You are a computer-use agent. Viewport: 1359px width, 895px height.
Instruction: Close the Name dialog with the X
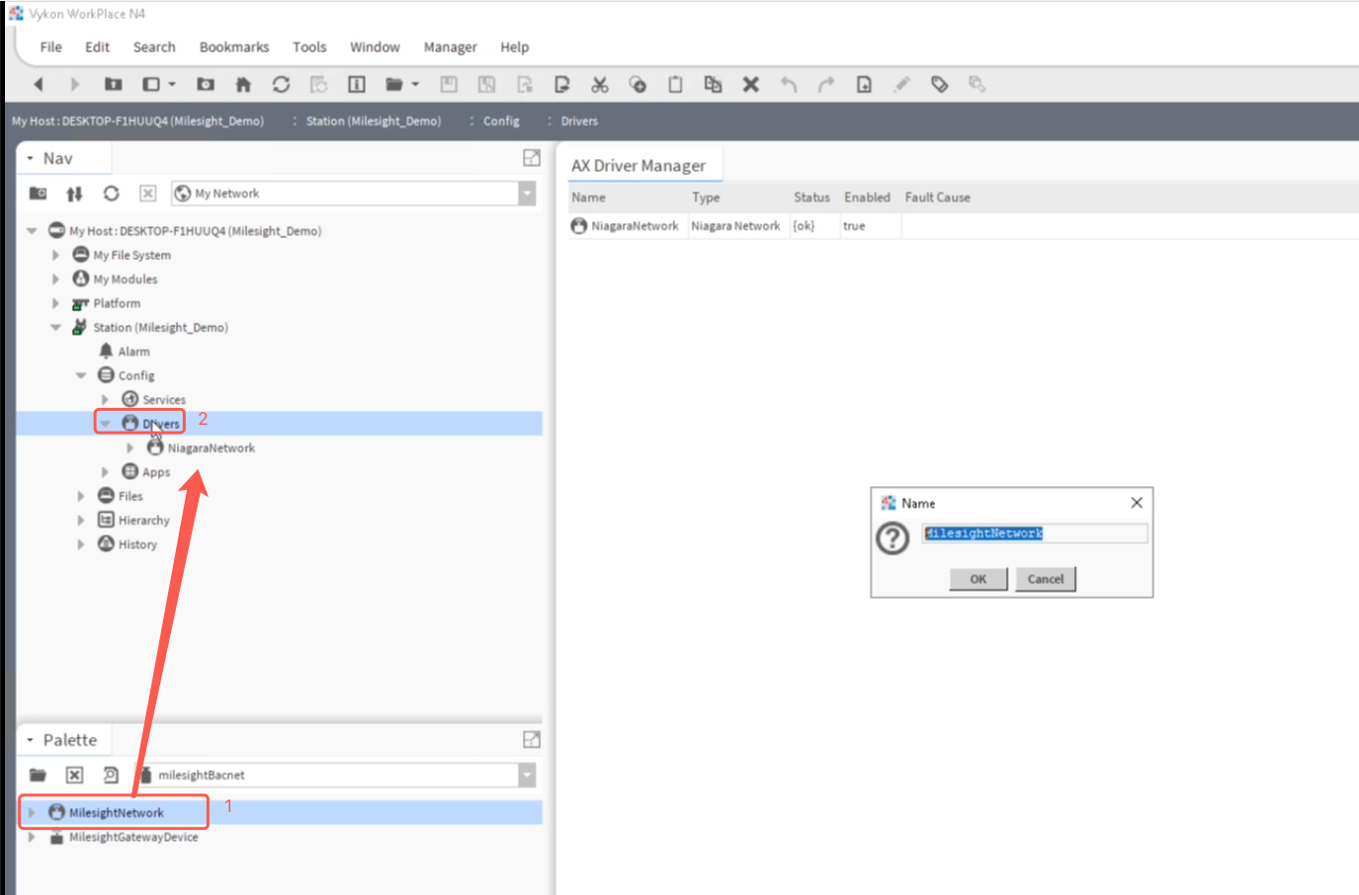click(1137, 503)
